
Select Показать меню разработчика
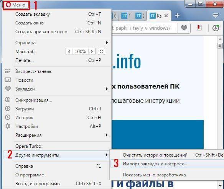pos(167,175)
